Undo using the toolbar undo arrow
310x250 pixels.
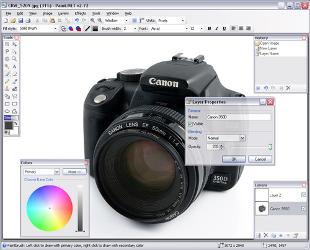(77, 20)
